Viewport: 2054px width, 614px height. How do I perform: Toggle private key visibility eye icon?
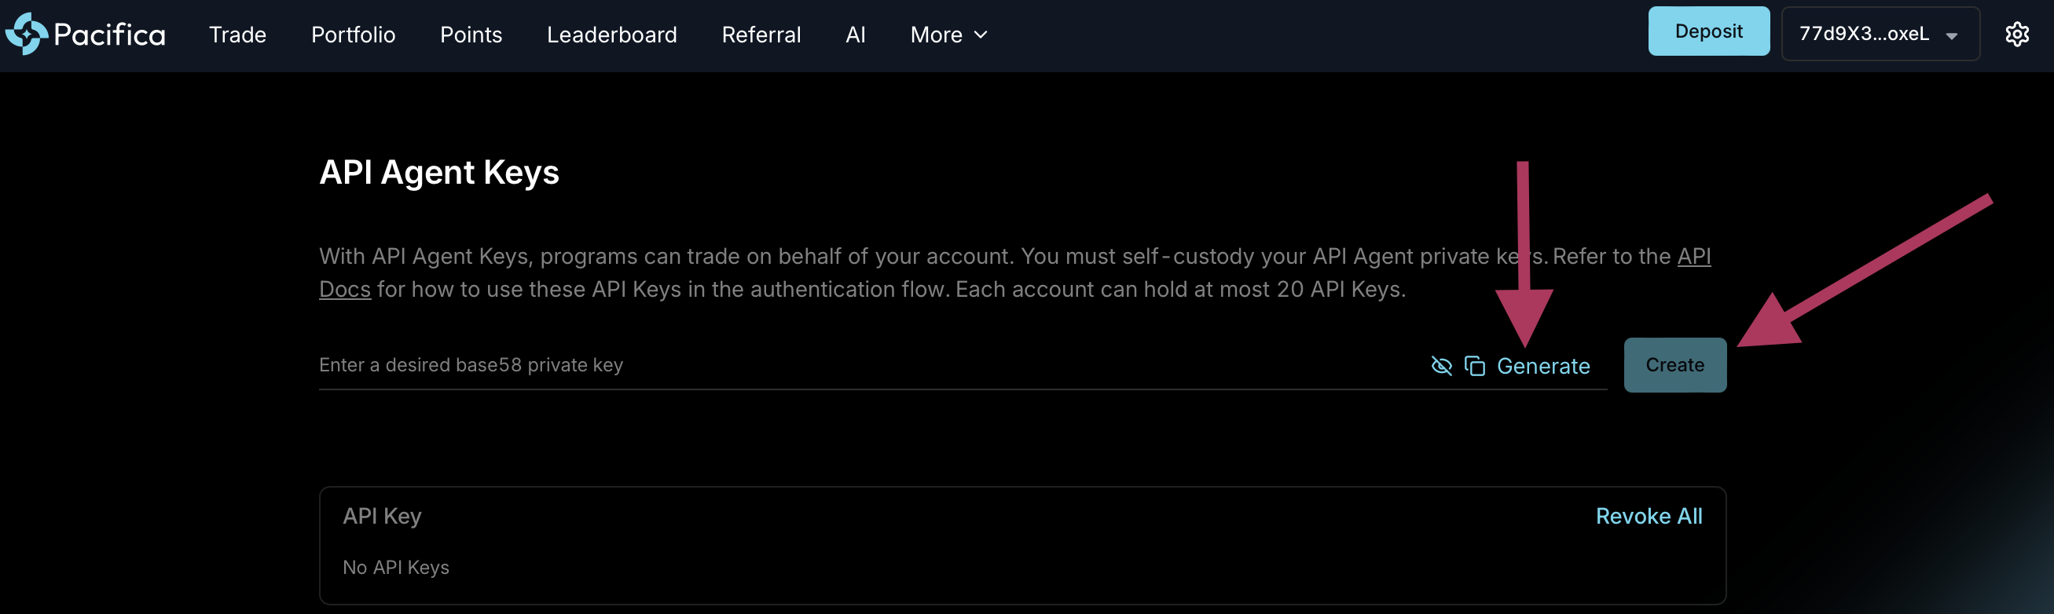[x=1441, y=366]
